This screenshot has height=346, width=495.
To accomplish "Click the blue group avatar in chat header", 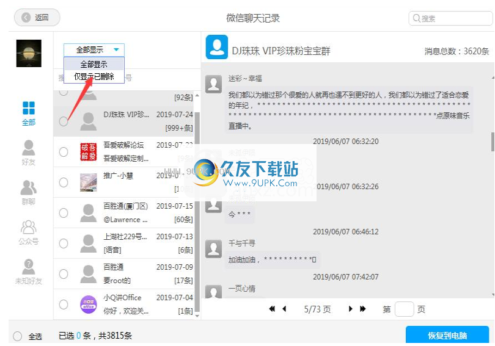I will click(217, 47).
